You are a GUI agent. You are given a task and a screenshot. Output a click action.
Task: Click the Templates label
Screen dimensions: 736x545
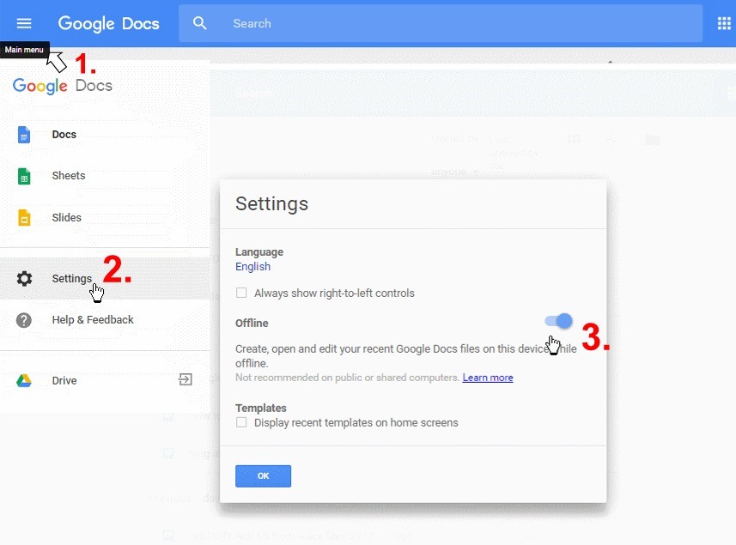[x=260, y=408]
